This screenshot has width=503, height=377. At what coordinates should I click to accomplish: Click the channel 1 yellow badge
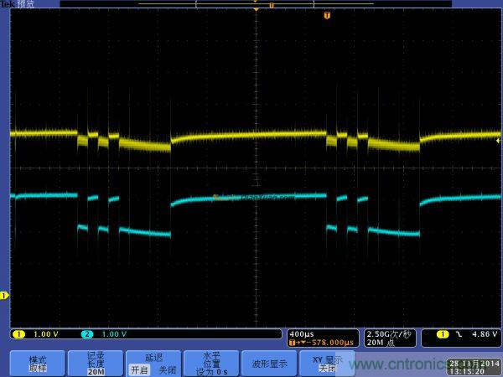point(17,333)
